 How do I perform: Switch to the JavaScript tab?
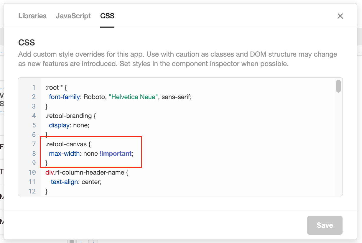73,16
